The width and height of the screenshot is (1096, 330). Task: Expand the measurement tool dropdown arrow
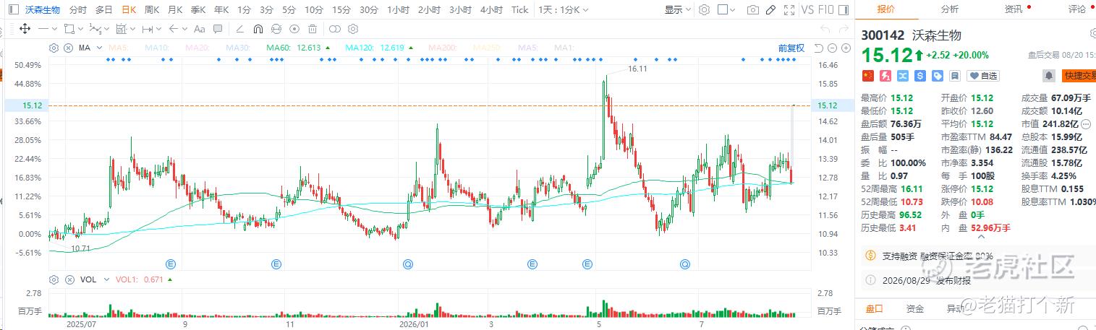pyautogui.click(x=132, y=29)
